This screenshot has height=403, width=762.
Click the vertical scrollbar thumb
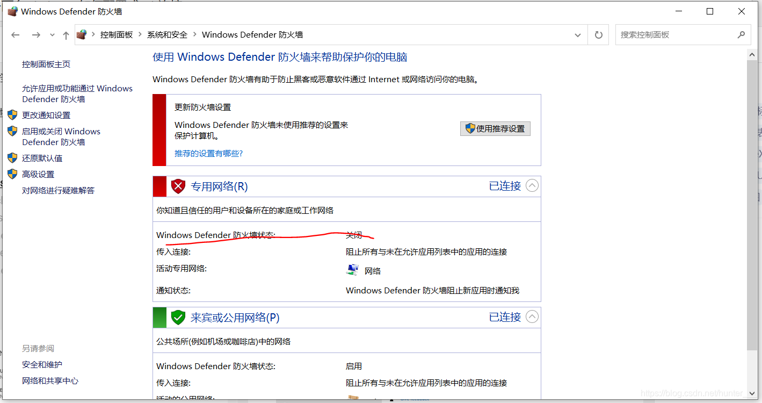pos(753,204)
